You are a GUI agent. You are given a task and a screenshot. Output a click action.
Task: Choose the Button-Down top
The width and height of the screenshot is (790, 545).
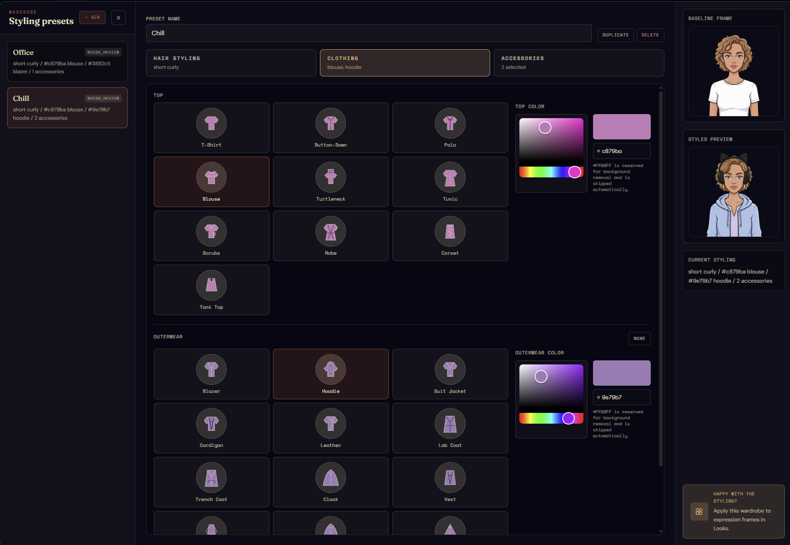click(331, 128)
